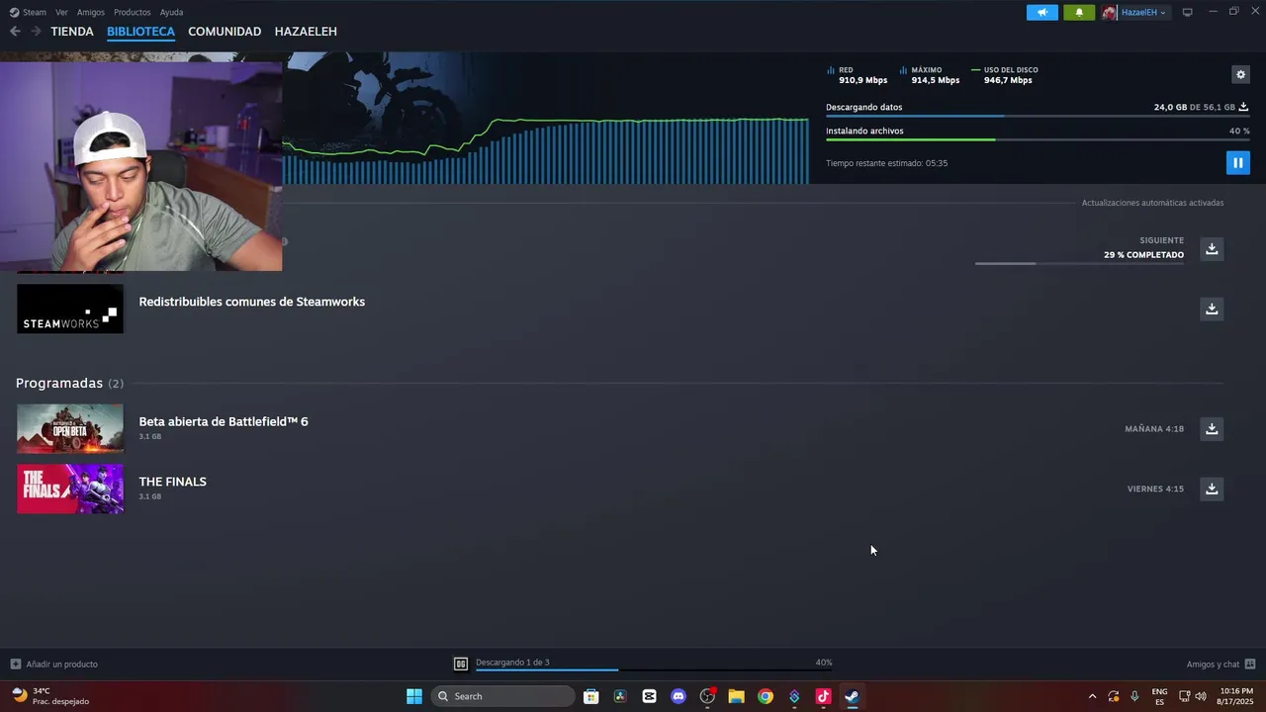The width and height of the screenshot is (1266, 712).
Task: Click Actualizaciones automáticas activadas text
Action: coord(1152,203)
